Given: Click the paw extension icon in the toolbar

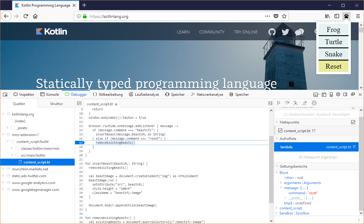Looking at the screenshot, I should [x=346, y=16].
